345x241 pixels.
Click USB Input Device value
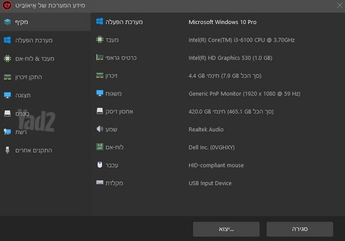click(210, 183)
